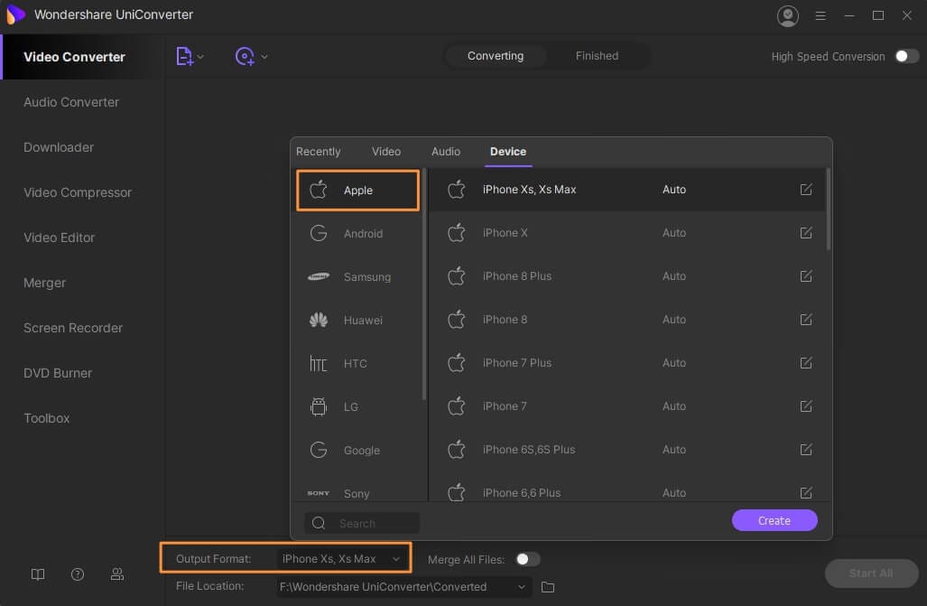Click the Load DVD disc icon
Viewport: 927px width, 606px height.
[x=245, y=56]
